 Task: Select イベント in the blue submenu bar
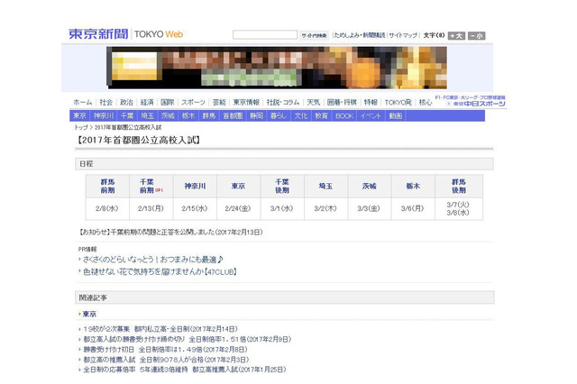[x=371, y=116]
